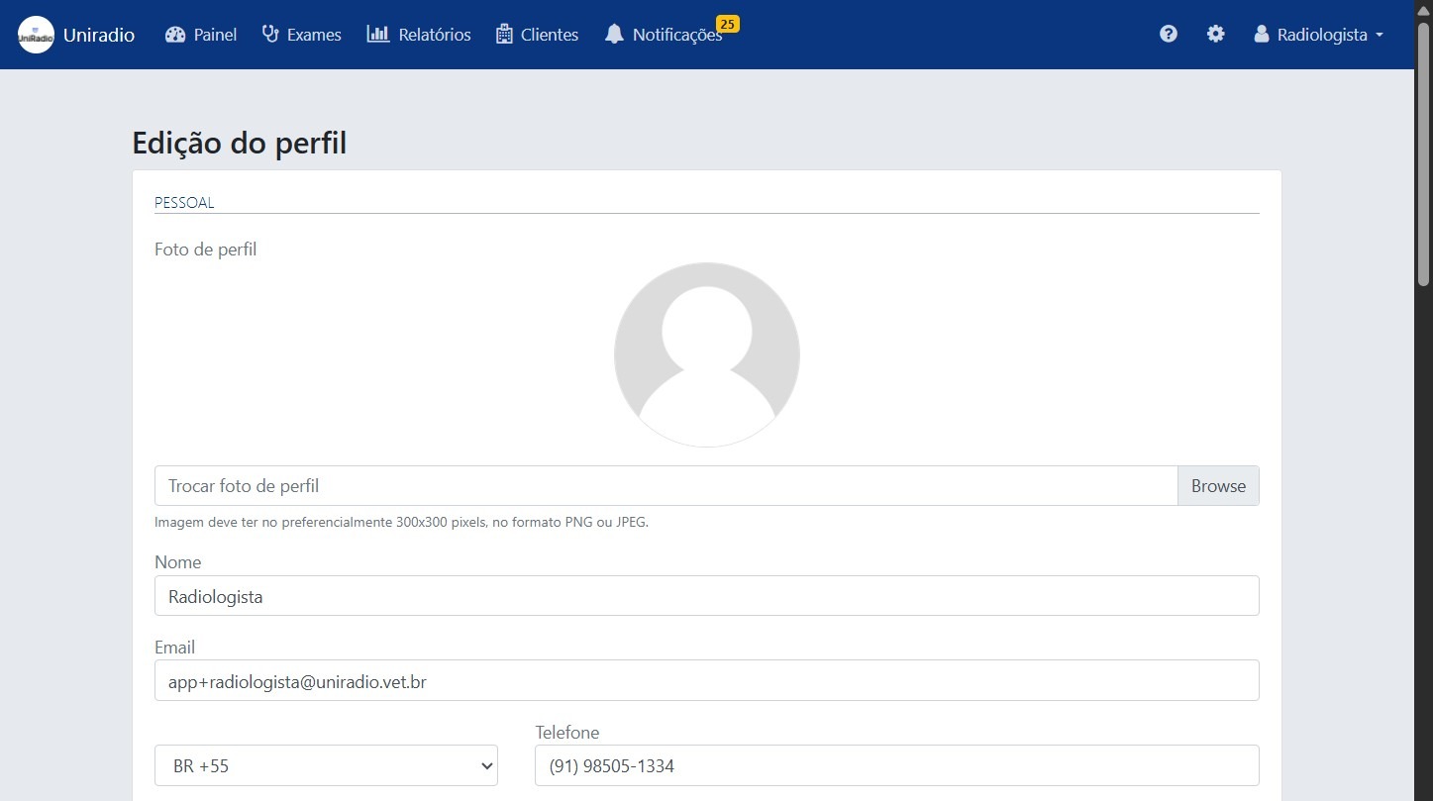Open the Exames menu item

pos(314,35)
